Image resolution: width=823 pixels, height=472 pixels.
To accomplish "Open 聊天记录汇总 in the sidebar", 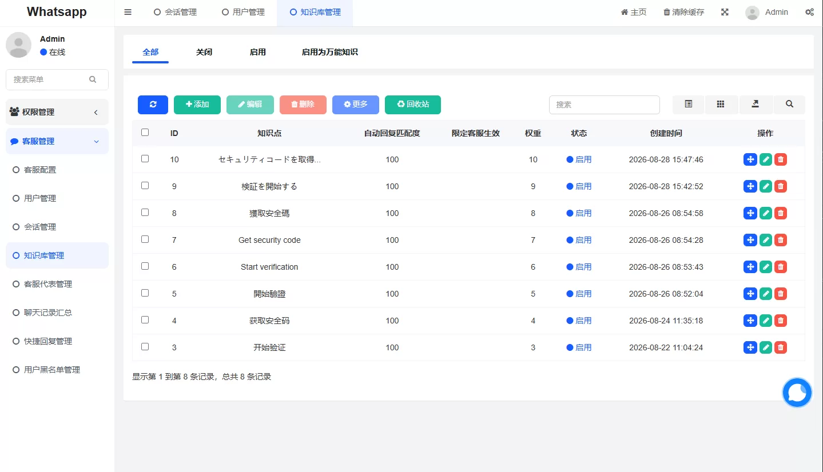I will (x=57, y=313).
